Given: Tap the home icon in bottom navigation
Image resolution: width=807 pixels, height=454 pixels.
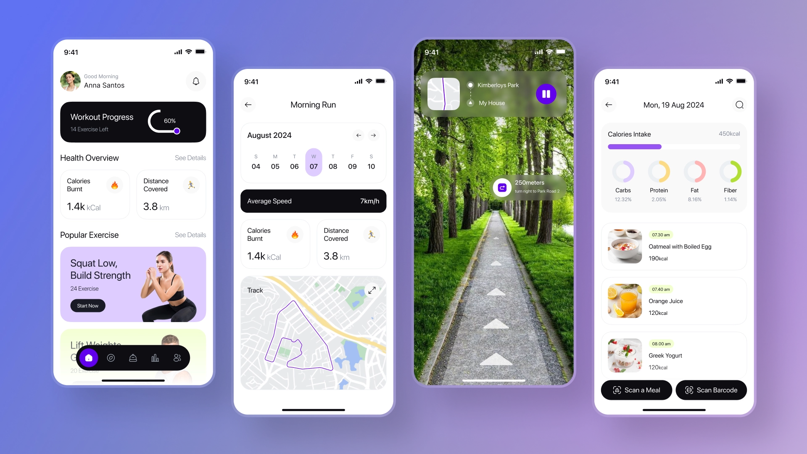Looking at the screenshot, I should pyautogui.click(x=89, y=358).
